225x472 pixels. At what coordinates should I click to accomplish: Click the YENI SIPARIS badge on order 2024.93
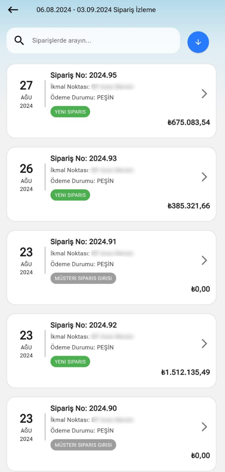pos(70,195)
